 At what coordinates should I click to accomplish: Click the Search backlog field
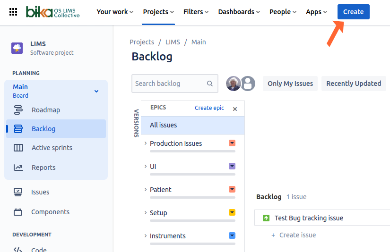[169, 84]
